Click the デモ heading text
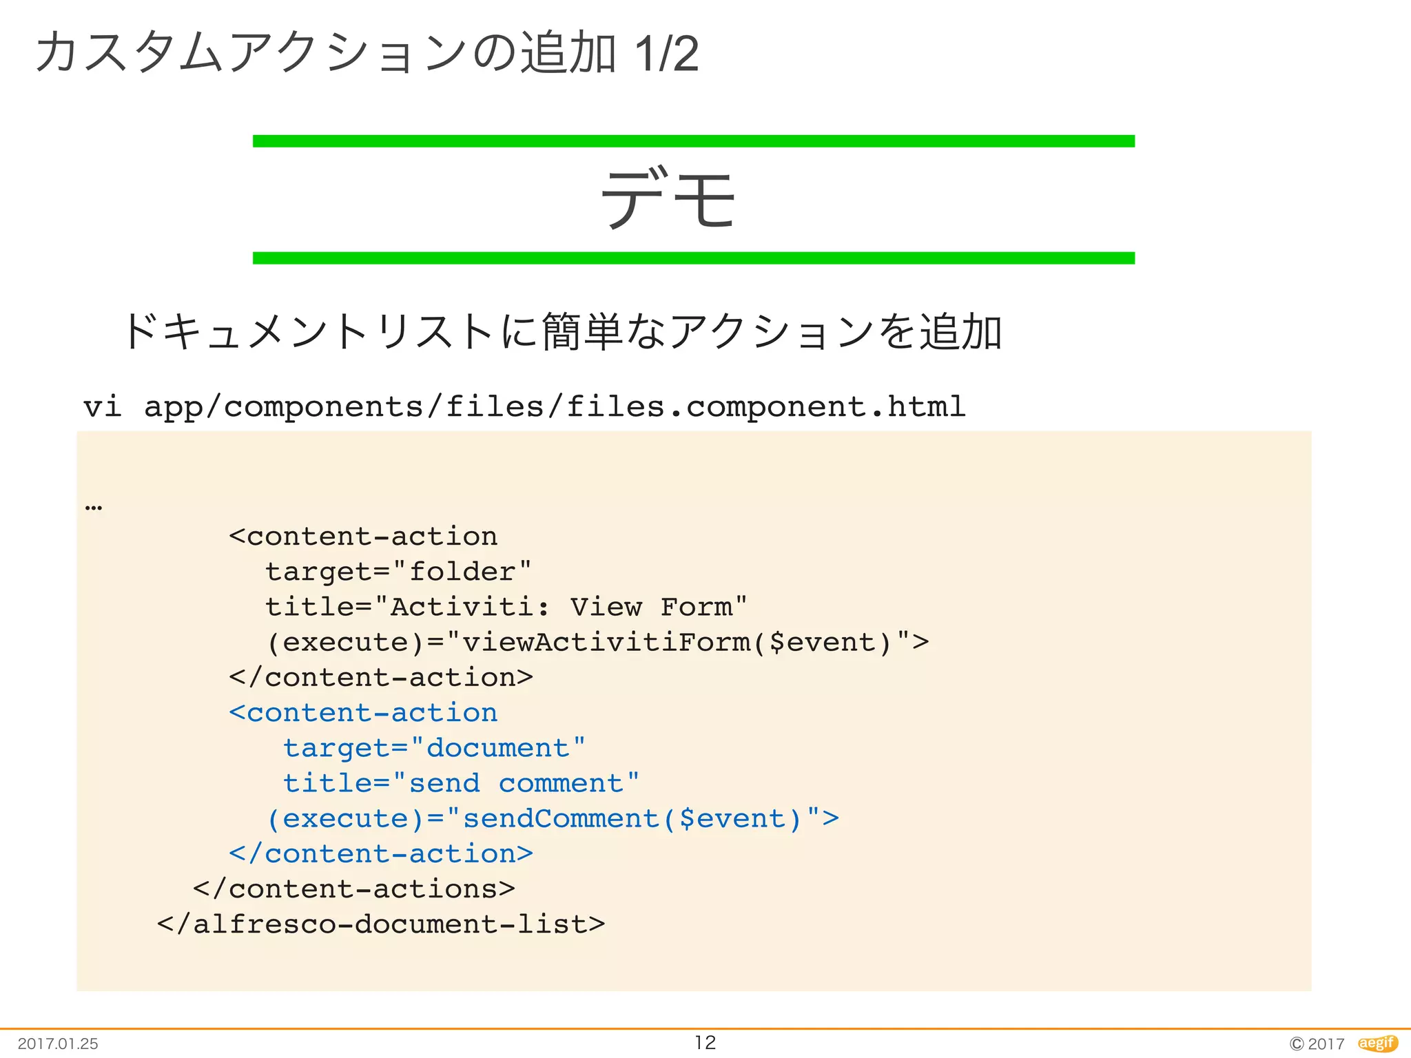 [x=668, y=199]
